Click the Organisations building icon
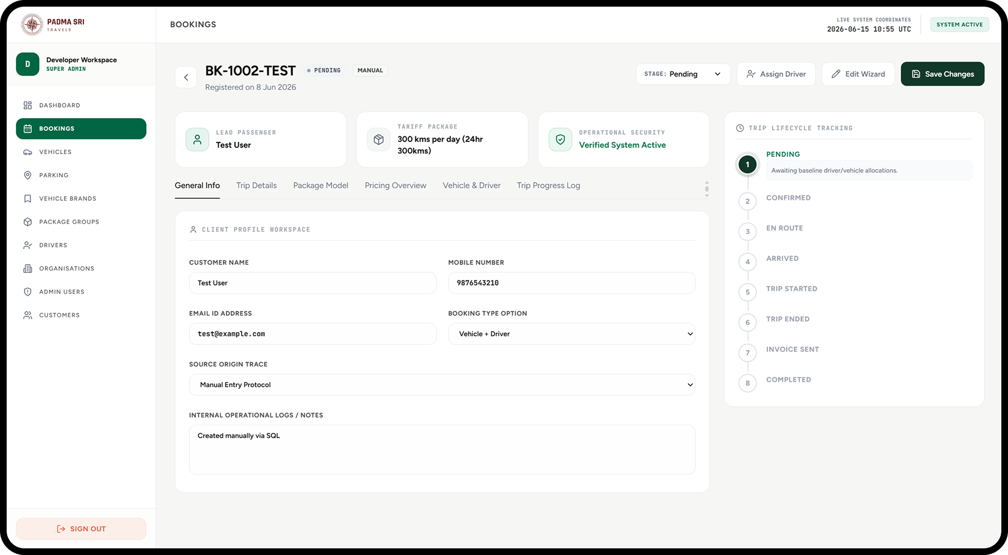Screen dimensions: 1008x555 click(x=28, y=268)
